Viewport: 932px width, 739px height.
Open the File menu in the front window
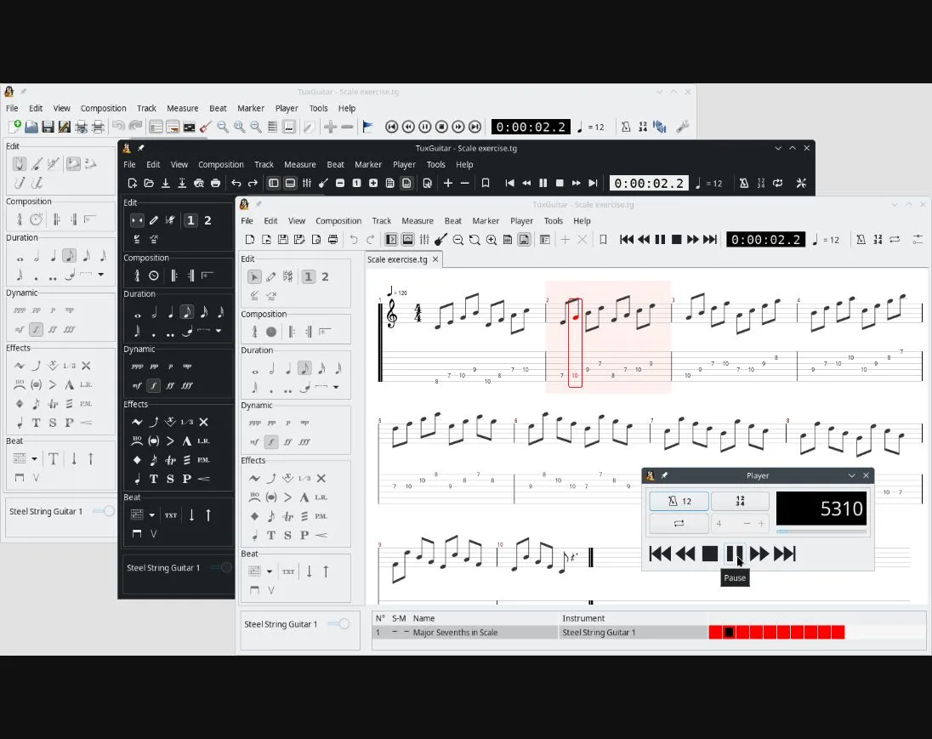point(247,220)
